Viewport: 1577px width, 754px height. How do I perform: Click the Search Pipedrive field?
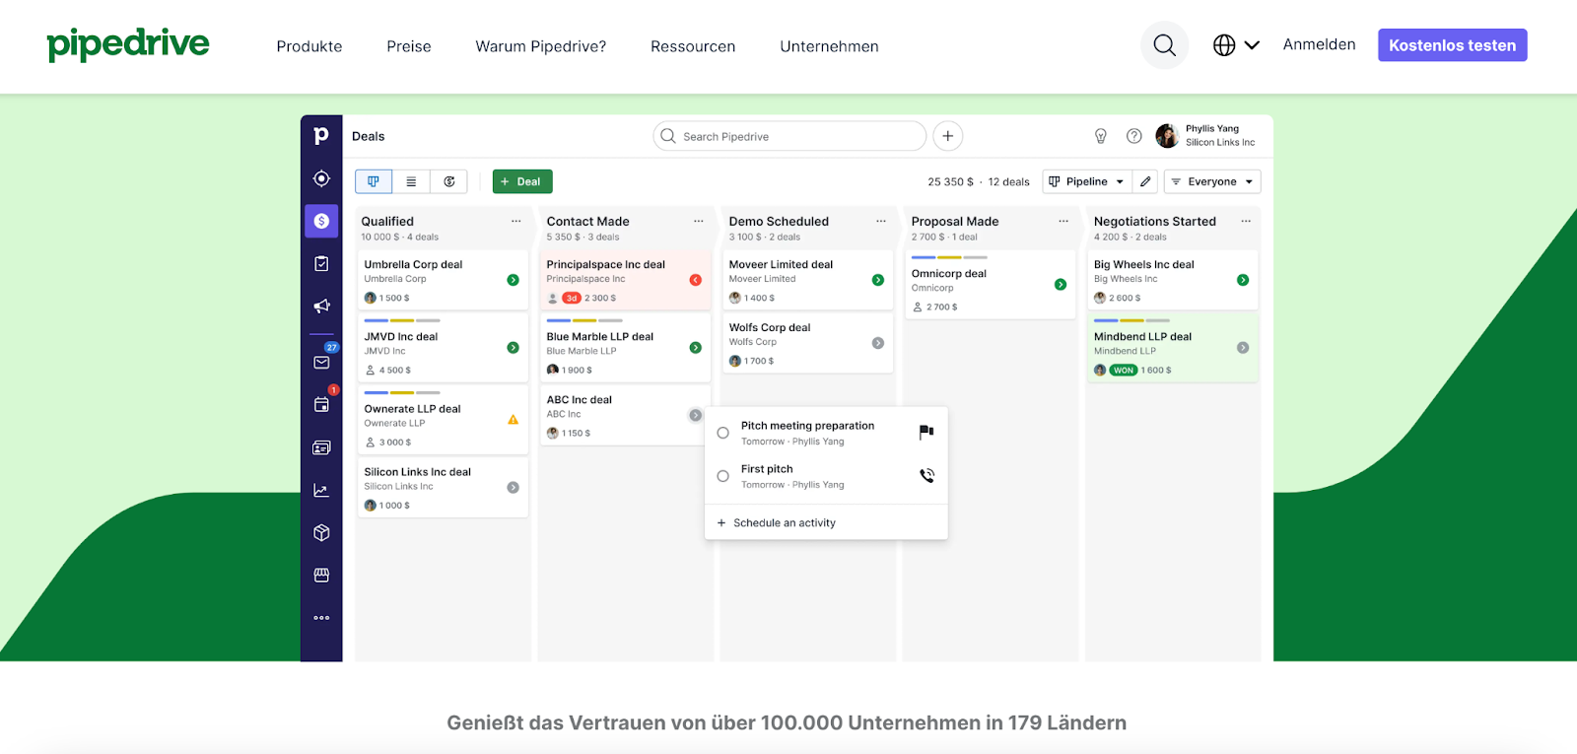point(789,136)
